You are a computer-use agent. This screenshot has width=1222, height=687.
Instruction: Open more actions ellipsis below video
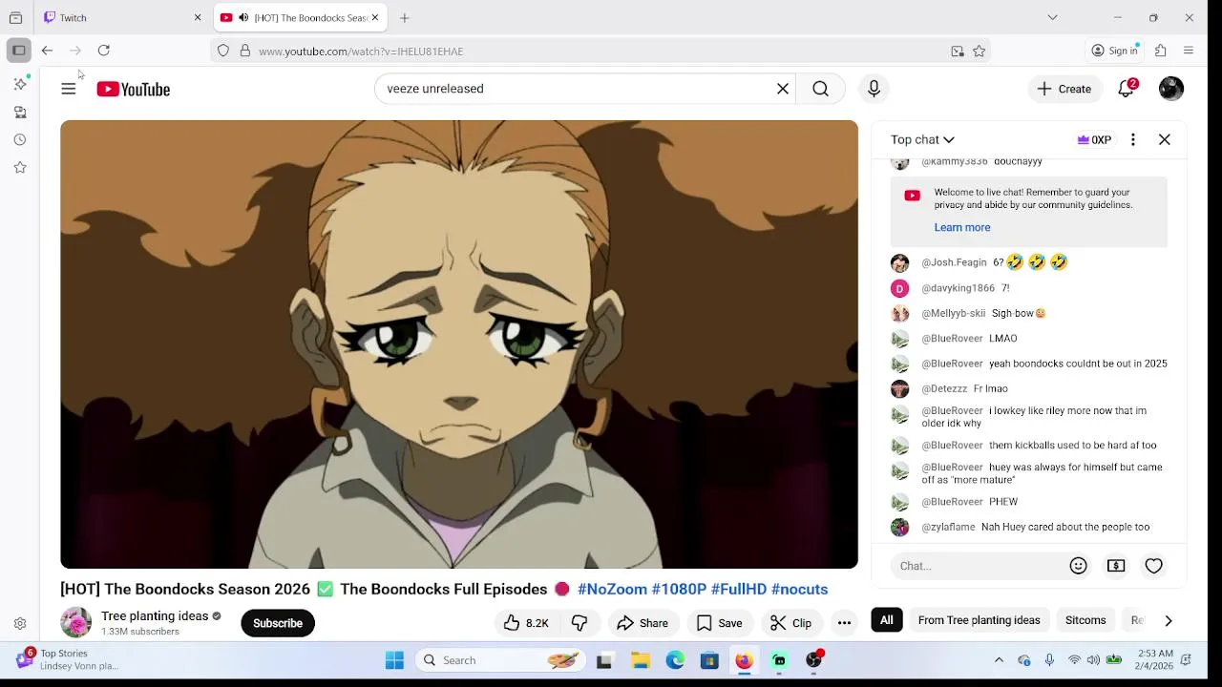(844, 623)
